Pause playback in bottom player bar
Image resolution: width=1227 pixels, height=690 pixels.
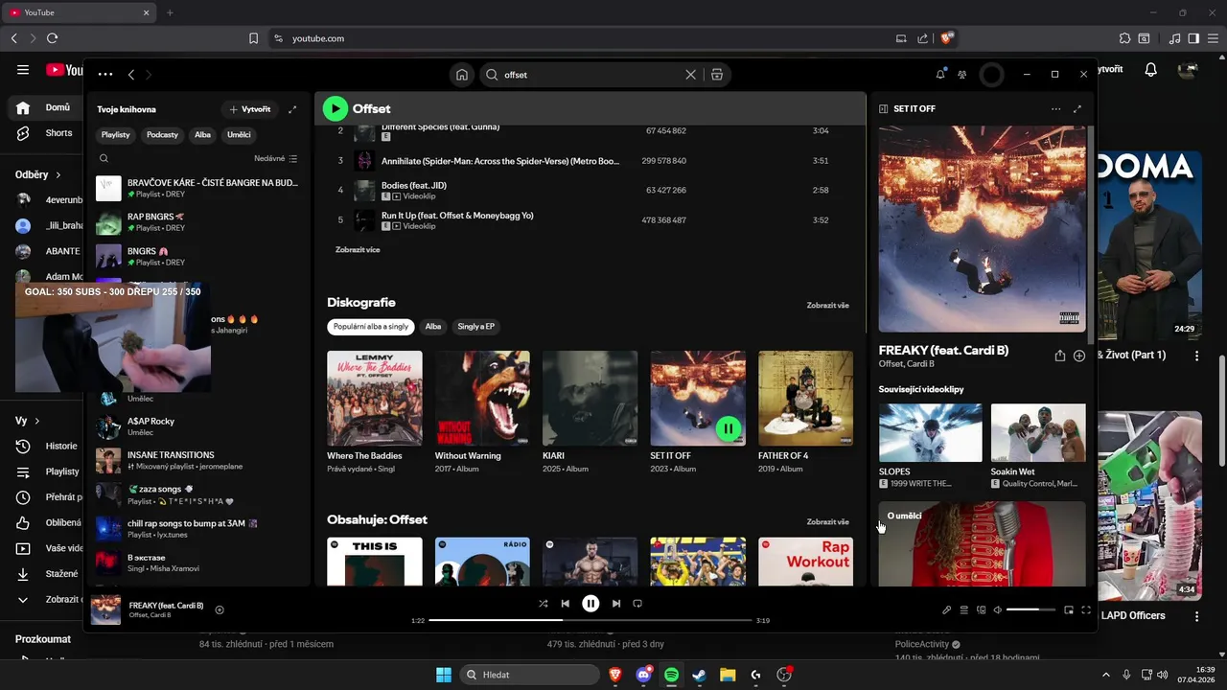tap(590, 604)
